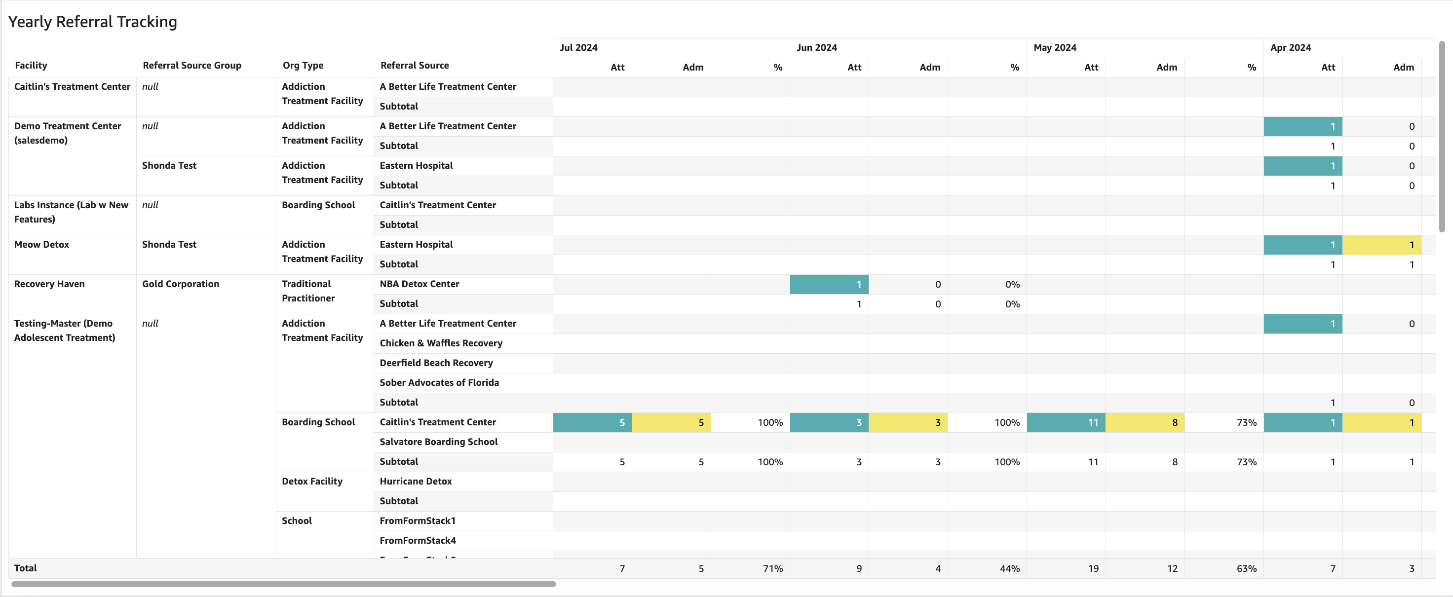Click the Att header under Jul 2024
The height and width of the screenshot is (597, 1453).
(617, 68)
